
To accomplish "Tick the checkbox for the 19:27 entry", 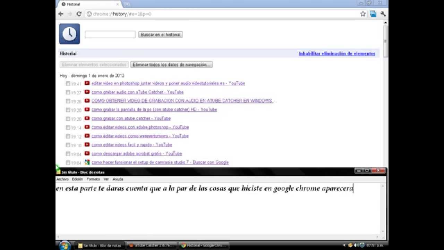I will (68, 92).
